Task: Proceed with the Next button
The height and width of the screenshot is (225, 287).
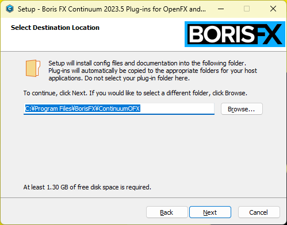Action: (210, 212)
